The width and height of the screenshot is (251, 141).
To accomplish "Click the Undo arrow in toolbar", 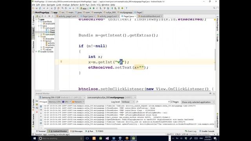I will [x=44, y=8].
